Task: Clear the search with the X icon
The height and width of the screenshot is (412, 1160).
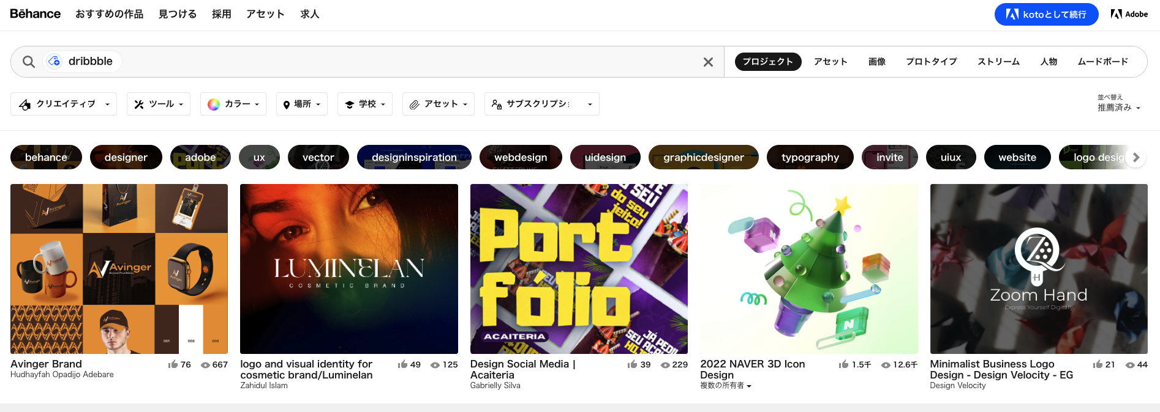Action: pyautogui.click(x=708, y=62)
